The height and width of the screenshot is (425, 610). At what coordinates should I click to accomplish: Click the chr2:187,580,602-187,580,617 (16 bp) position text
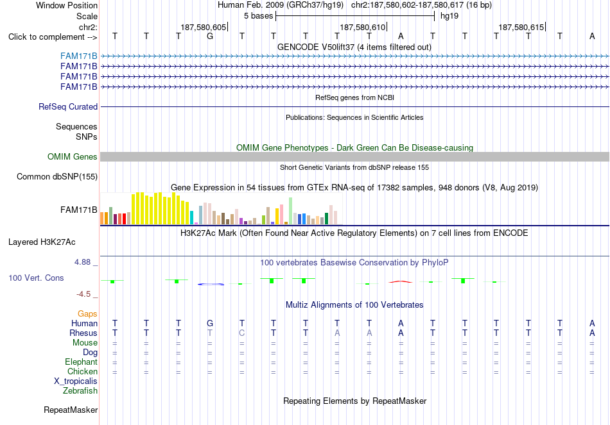(x=421, y=5)
